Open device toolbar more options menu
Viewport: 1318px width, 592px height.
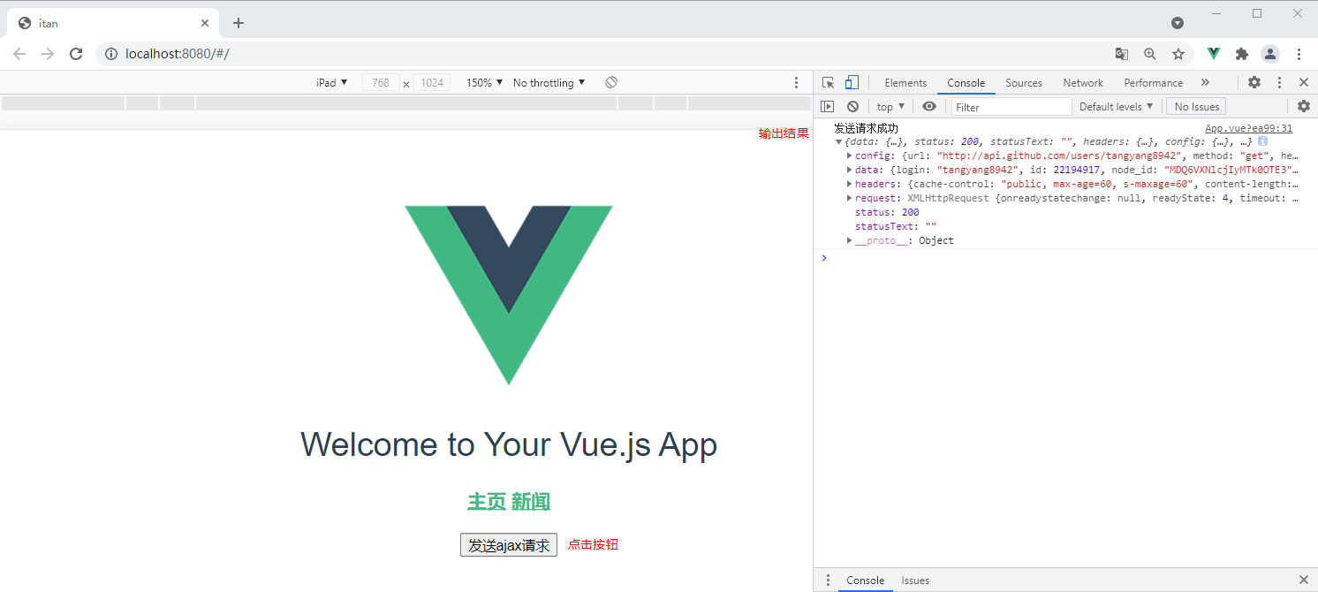(796, 82)
